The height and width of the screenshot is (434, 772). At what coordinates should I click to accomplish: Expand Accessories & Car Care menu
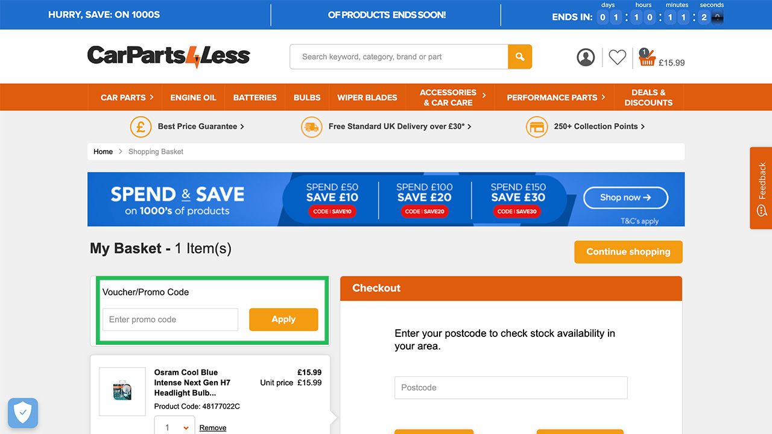click(451, 97)
